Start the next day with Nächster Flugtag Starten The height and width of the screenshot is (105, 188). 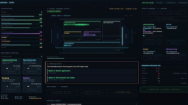click(x=164, y=90)
